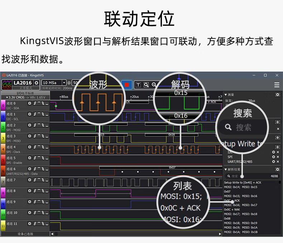
Task: Click the red stop capture button
Action: point(127,85)
